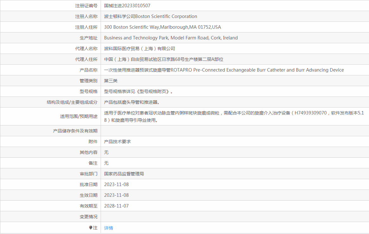Click the 其他内容 label

point(89,152)
